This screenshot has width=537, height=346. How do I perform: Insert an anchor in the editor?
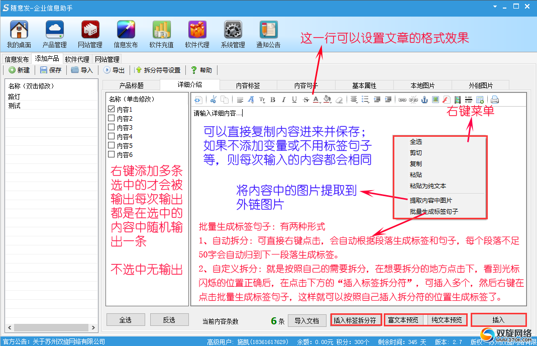pos(424,100)
